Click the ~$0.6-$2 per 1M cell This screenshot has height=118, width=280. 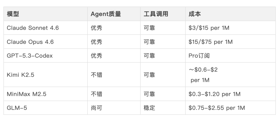pyautogui.click(x=203, y=75)
